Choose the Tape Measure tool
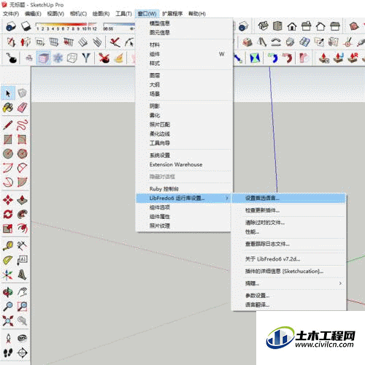 tap(8, 246)
